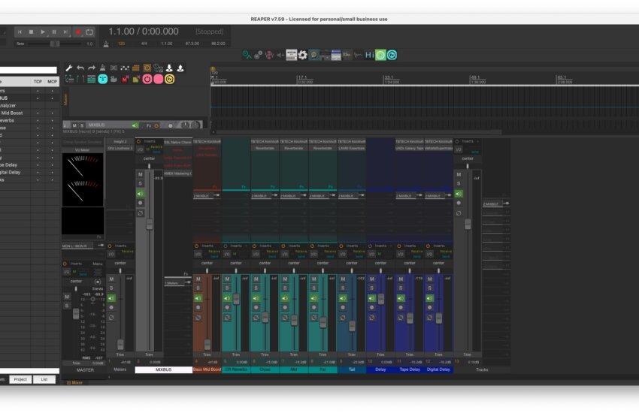Toggle the repeat loop button
Viewport: 639px width, 413px height.
89,32
